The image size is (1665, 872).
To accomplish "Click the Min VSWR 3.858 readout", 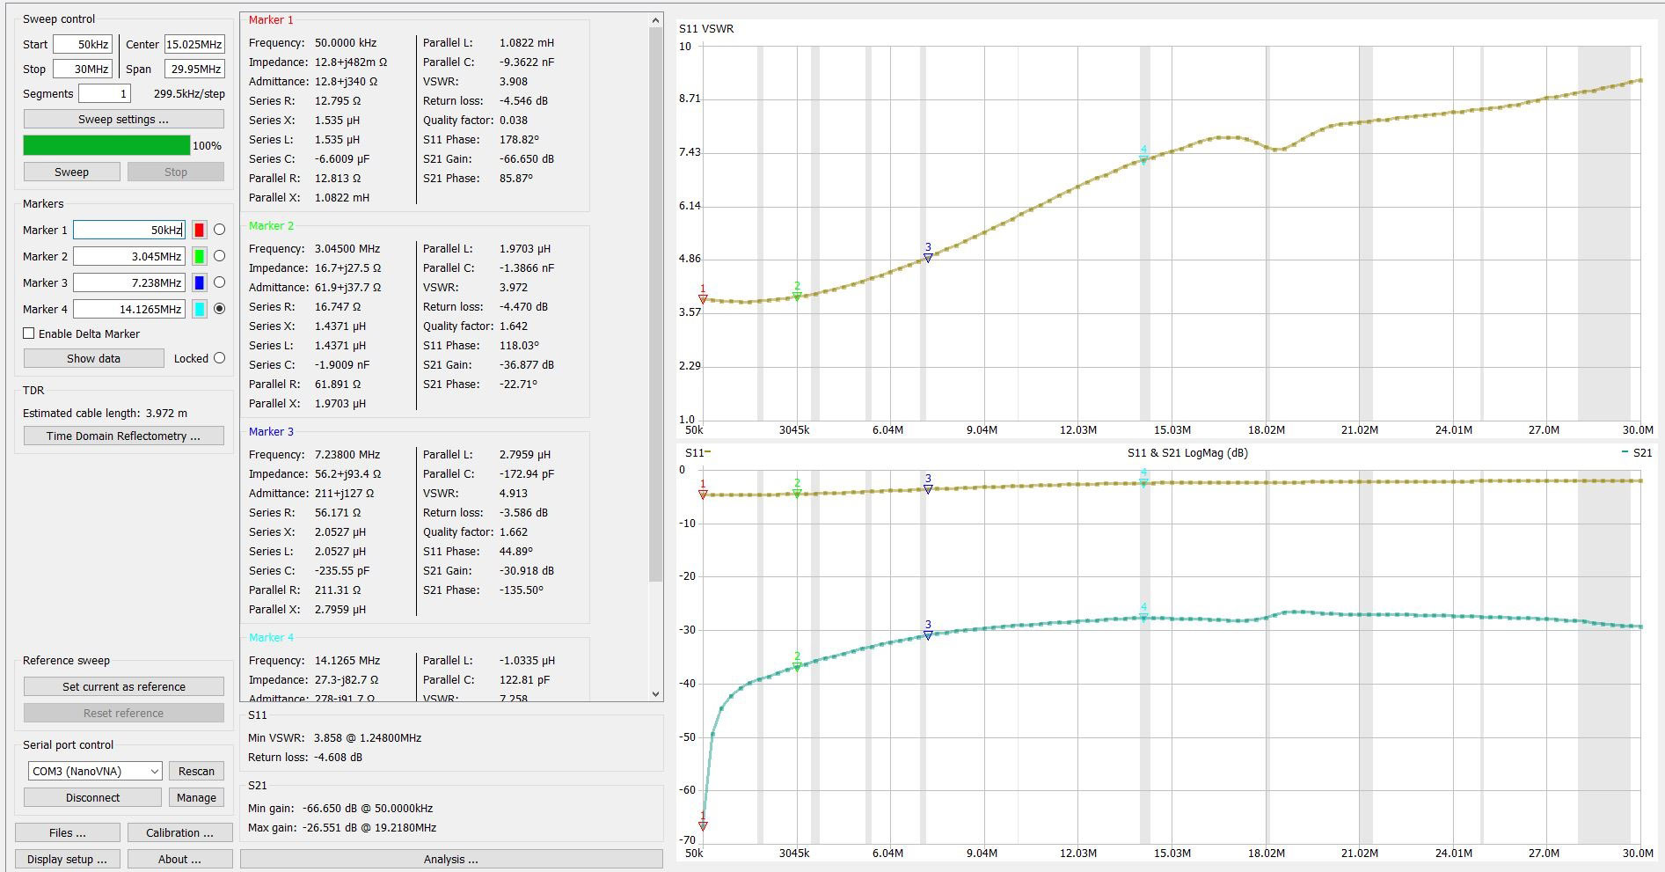I will click(x=334, y=737).
